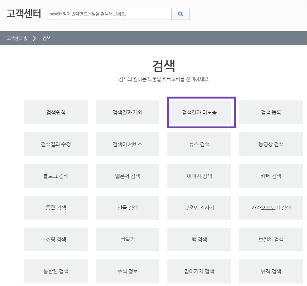This screenshot has height=286, width=307.
Task: Open the 고객센터 logo link
Action: (x=24, y=14)
